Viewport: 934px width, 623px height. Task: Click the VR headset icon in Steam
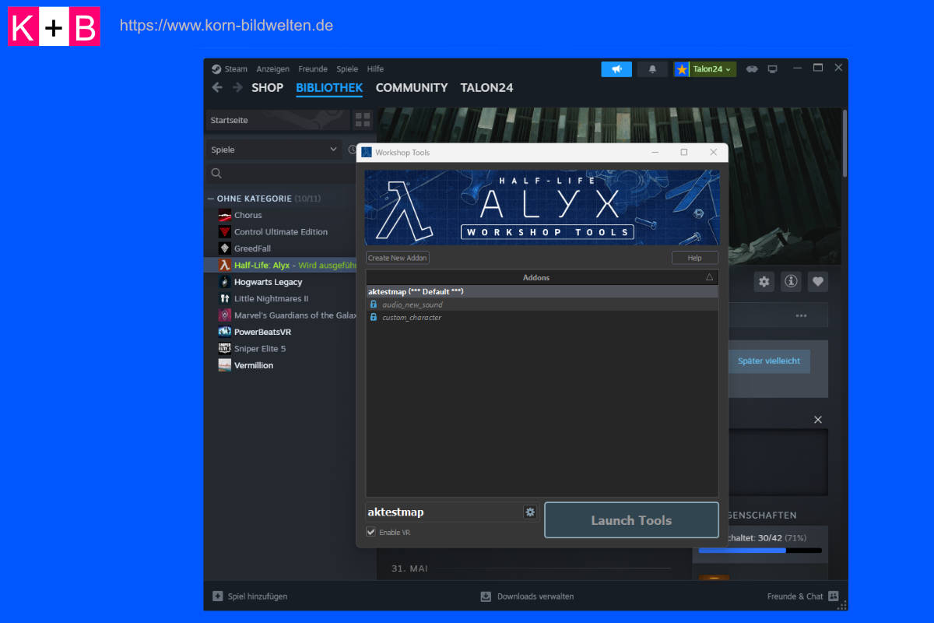coord(752,69)
